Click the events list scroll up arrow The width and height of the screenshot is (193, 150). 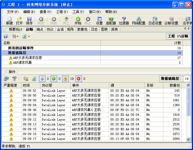coord(188,85)
